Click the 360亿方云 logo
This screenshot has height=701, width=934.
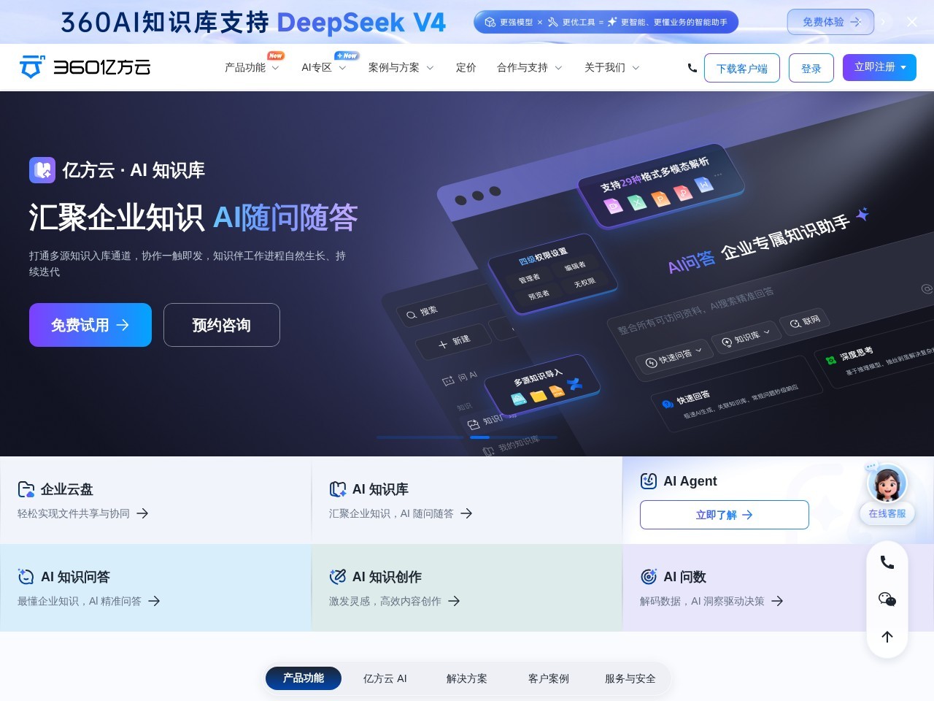85,67
